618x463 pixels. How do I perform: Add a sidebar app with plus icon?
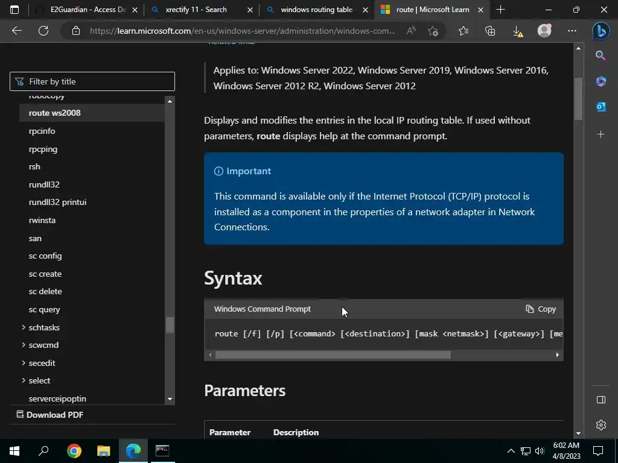tap(600, 134)
